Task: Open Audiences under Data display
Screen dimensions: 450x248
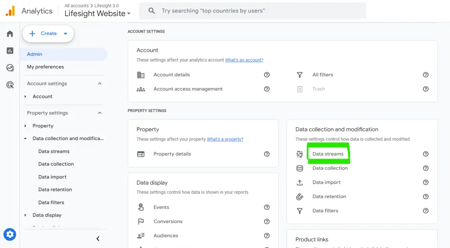Action: click(x=166, y=235)
